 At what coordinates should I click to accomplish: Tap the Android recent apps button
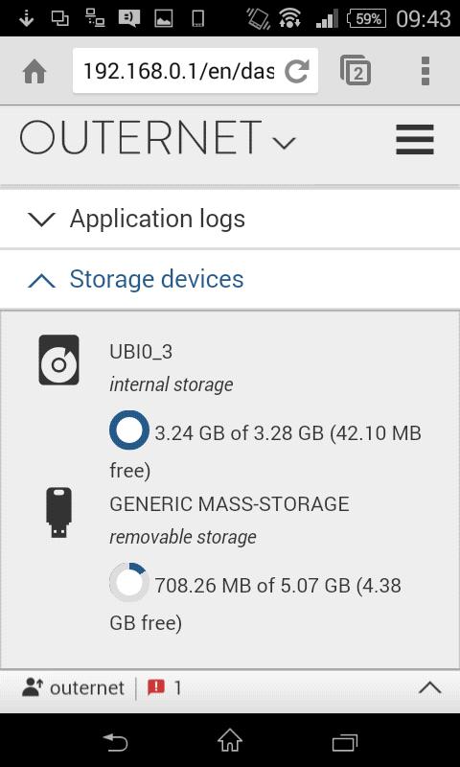(345, 743)
